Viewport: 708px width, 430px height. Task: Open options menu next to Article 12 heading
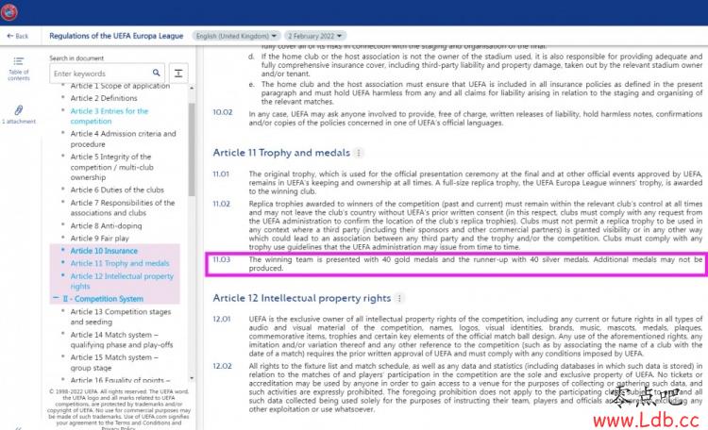[x=399, y=298]
